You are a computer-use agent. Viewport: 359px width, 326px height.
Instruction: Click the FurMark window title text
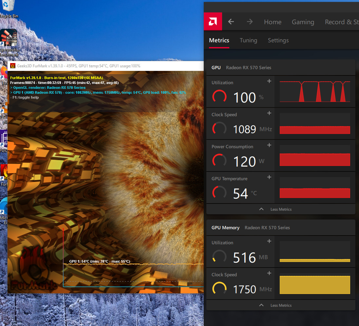79,66
